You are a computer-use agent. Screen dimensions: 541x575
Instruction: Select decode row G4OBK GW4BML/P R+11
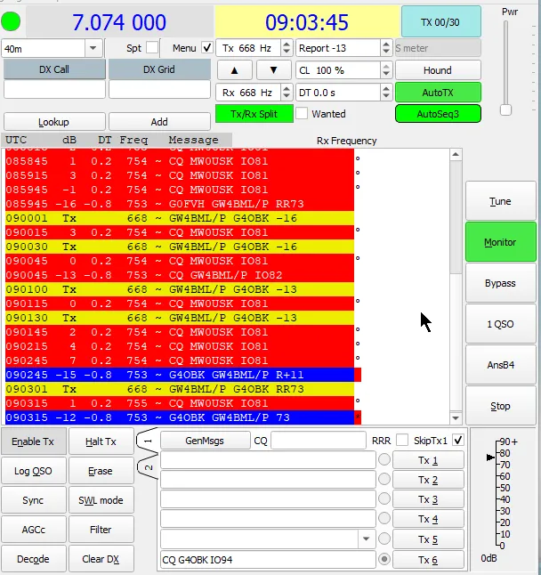point(180,375)
